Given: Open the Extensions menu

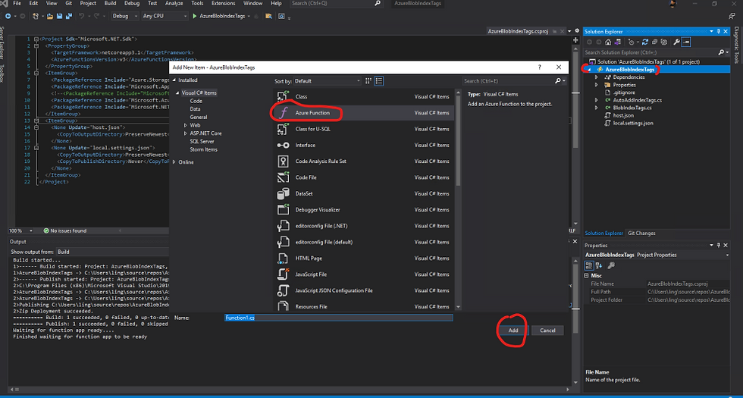Looking at the screenshot, I should [223, 3].
